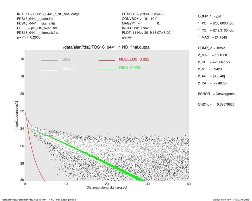Click the CONVBOX = '101, 101' line
252x201 pixels.
pos(139,19)
